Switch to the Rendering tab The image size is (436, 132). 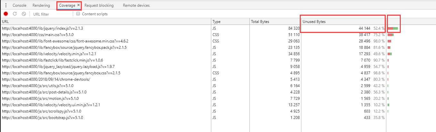(41, 5)
